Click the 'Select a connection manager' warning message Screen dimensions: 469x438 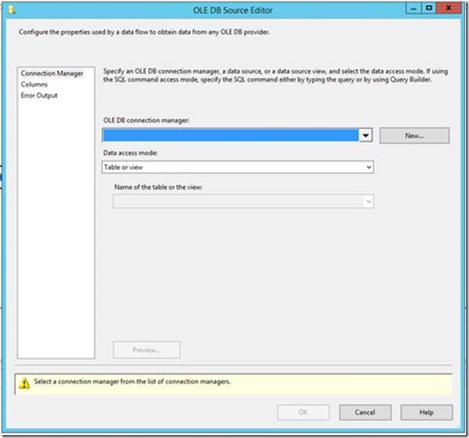(132, 382)
